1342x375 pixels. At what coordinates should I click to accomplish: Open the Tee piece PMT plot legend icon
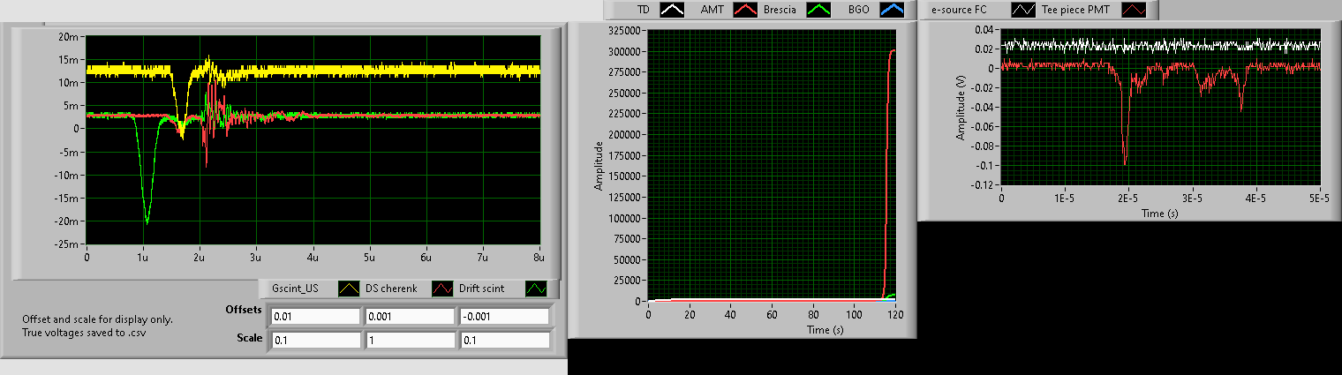(1135, 10)
